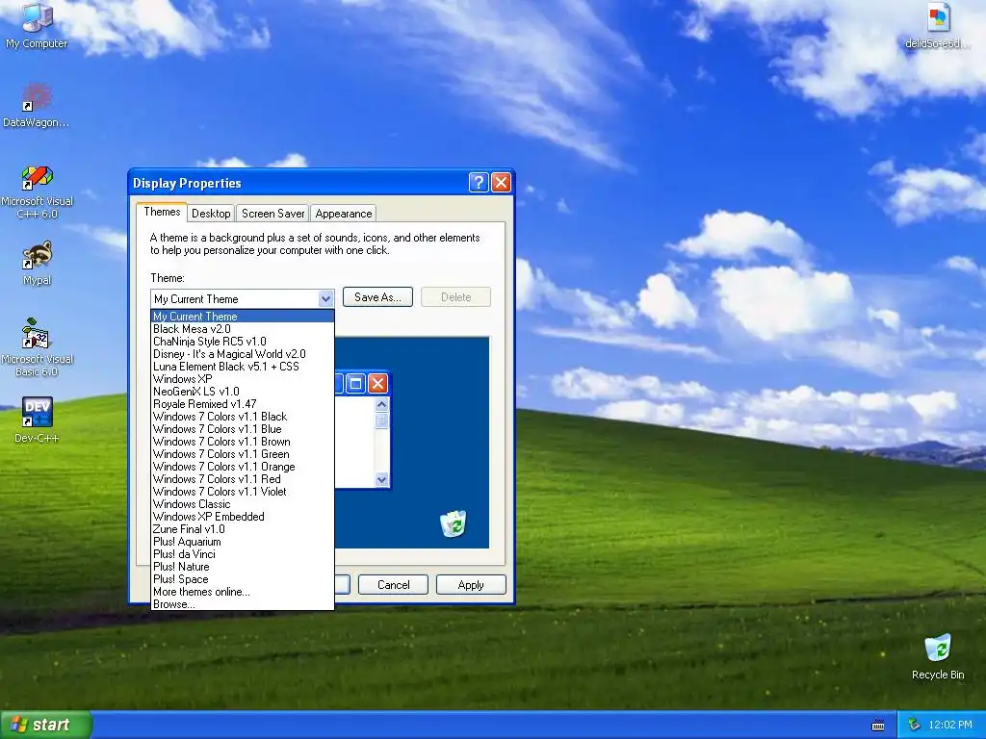Screen dimensions: 986x739
Task: Select the DataWagon desktop shortcut
Action: [36, 105]
